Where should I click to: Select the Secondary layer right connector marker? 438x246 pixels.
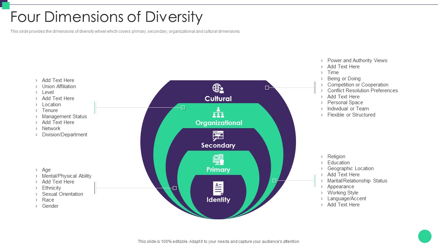point(274,180)
